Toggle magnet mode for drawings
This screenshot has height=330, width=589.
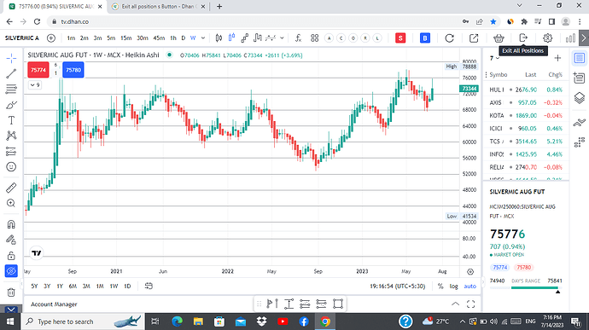coord(11,224)
